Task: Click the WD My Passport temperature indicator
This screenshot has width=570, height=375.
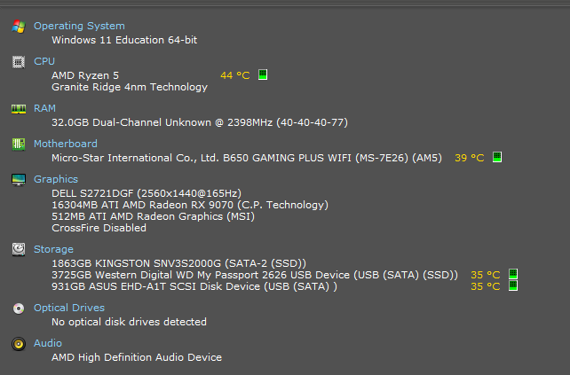Action: coord(513,274)
